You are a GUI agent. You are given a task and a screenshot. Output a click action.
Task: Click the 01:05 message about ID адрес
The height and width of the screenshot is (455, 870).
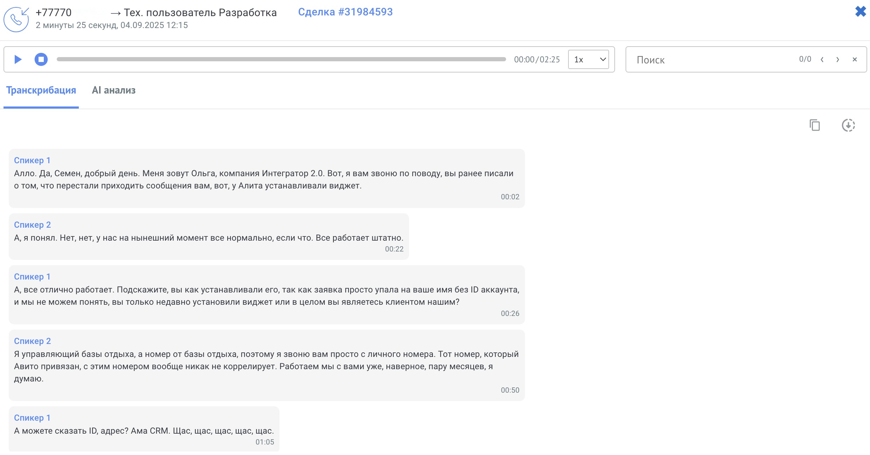tap(144, 431)
